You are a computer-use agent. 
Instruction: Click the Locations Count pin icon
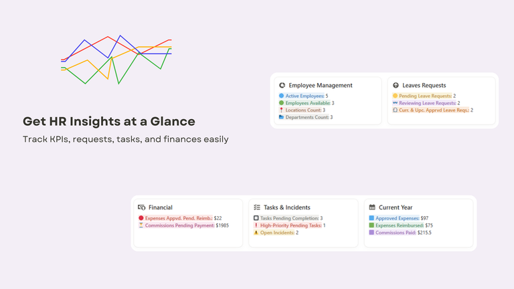tap(281, 110)
